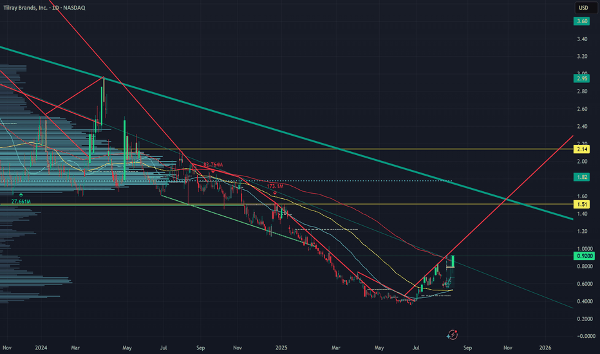Click the 3.40 price axis value

pos(582,39)
